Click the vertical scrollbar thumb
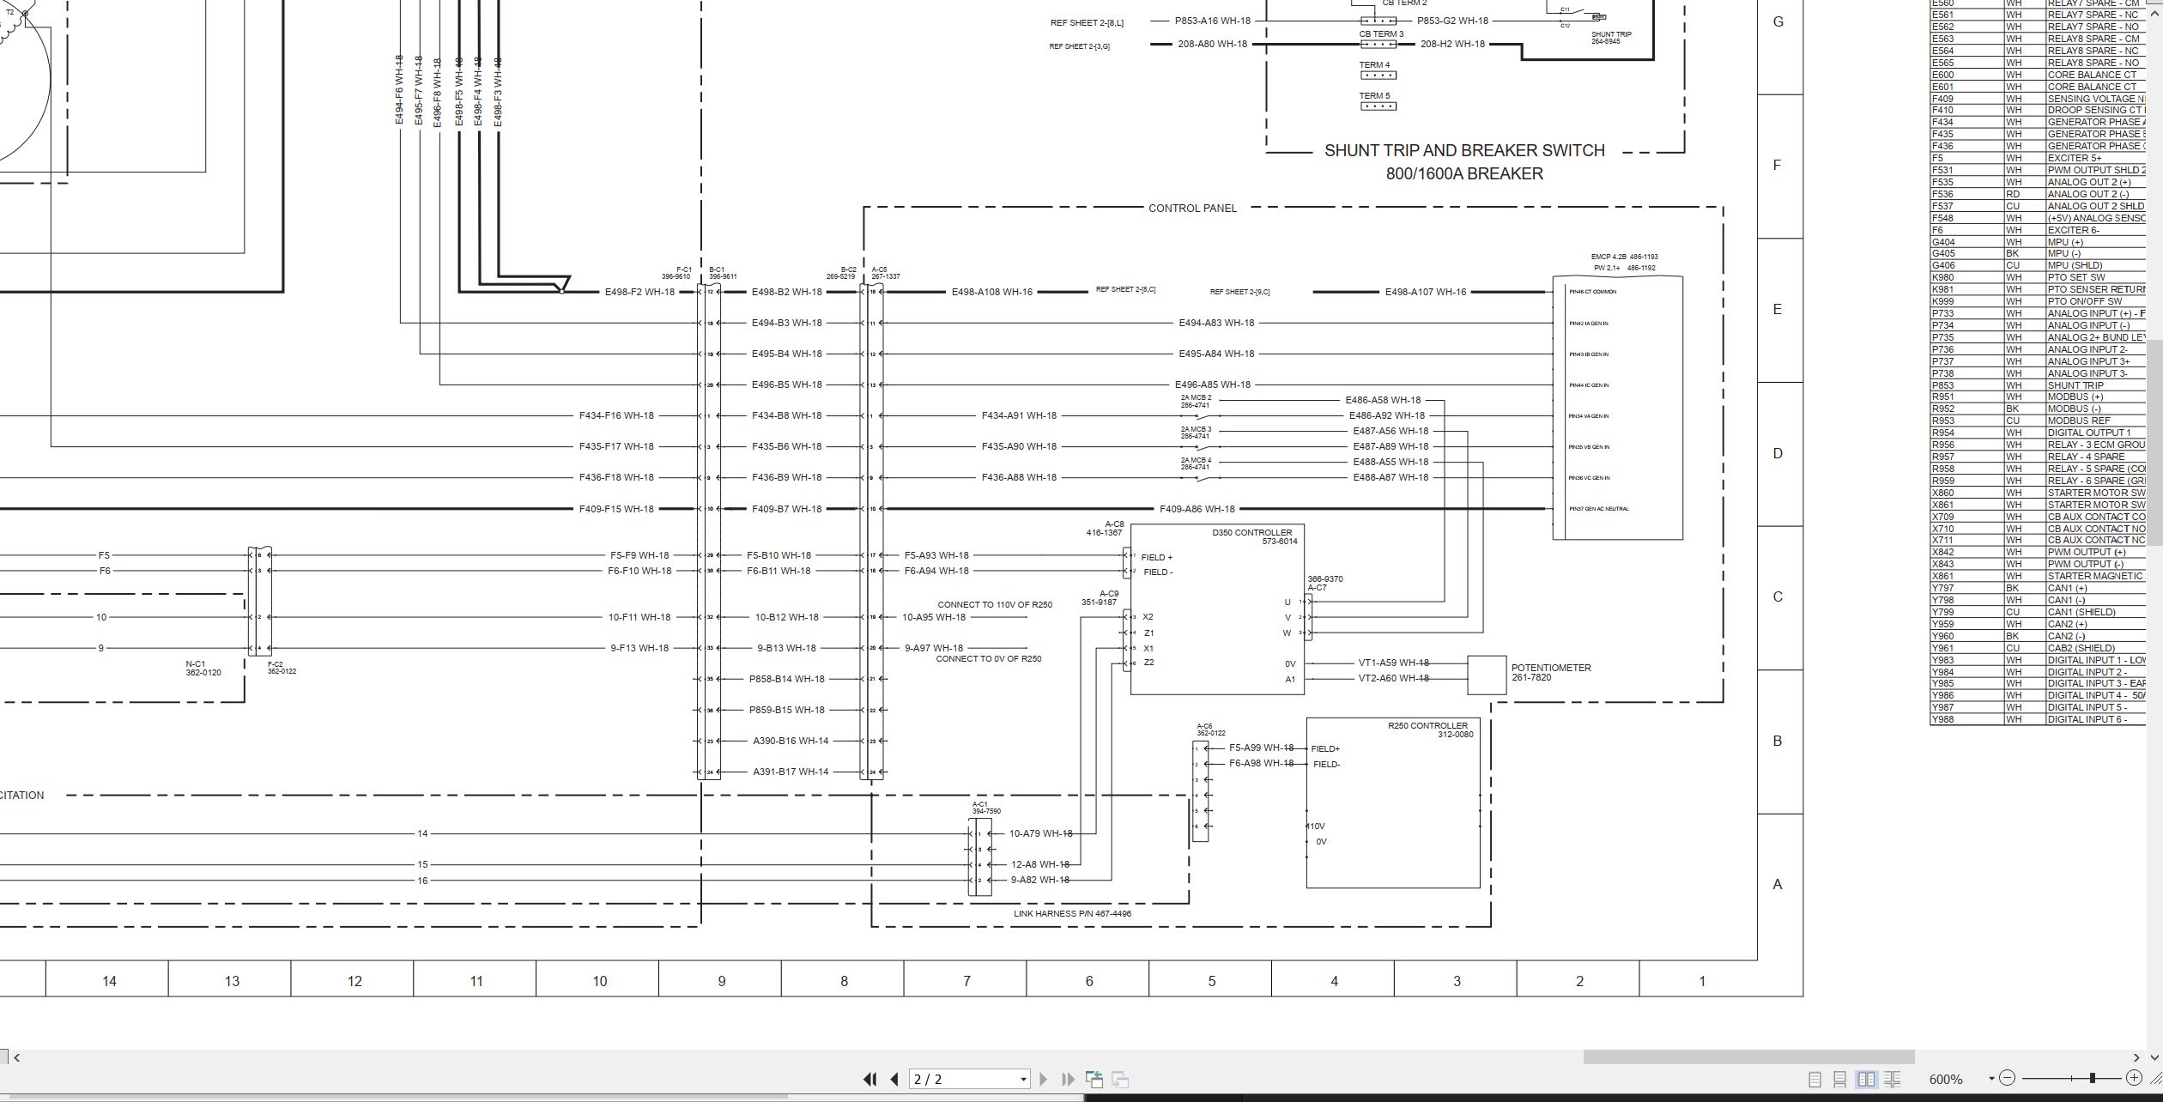Image resolution: width=2163 pixels, height=1102 pixels. (2154, 442)
